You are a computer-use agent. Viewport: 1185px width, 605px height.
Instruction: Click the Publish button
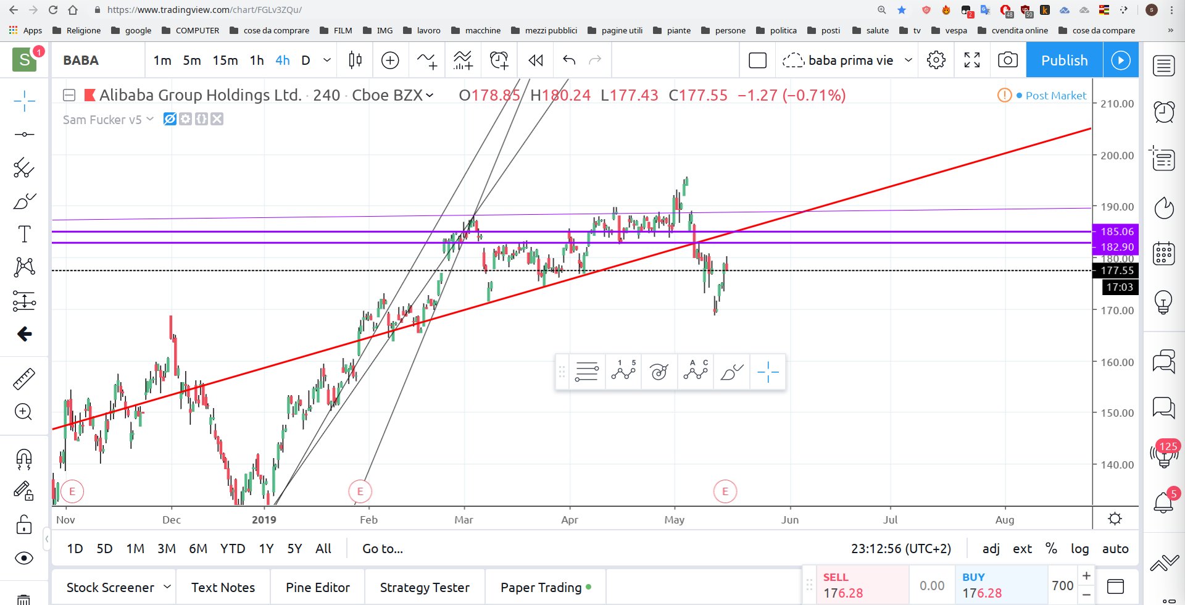click(x=1064, y=60)
